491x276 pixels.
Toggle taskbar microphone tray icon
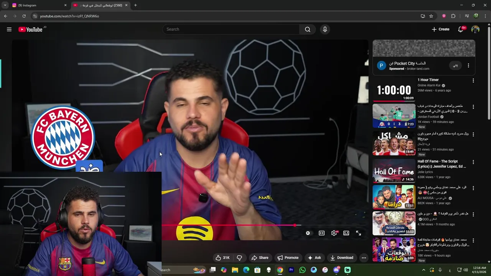tap(440, 270)
